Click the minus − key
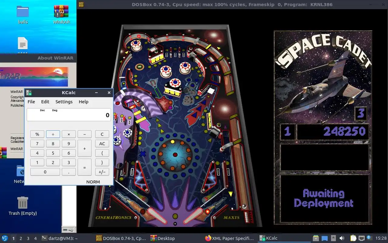The height and width of the screenshot is (243, 388). (x=85, y=134)
